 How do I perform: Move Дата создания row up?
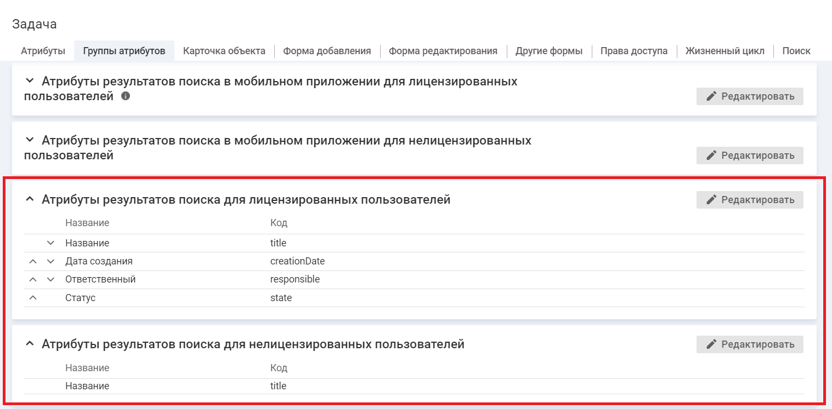(x=33, y=261)
